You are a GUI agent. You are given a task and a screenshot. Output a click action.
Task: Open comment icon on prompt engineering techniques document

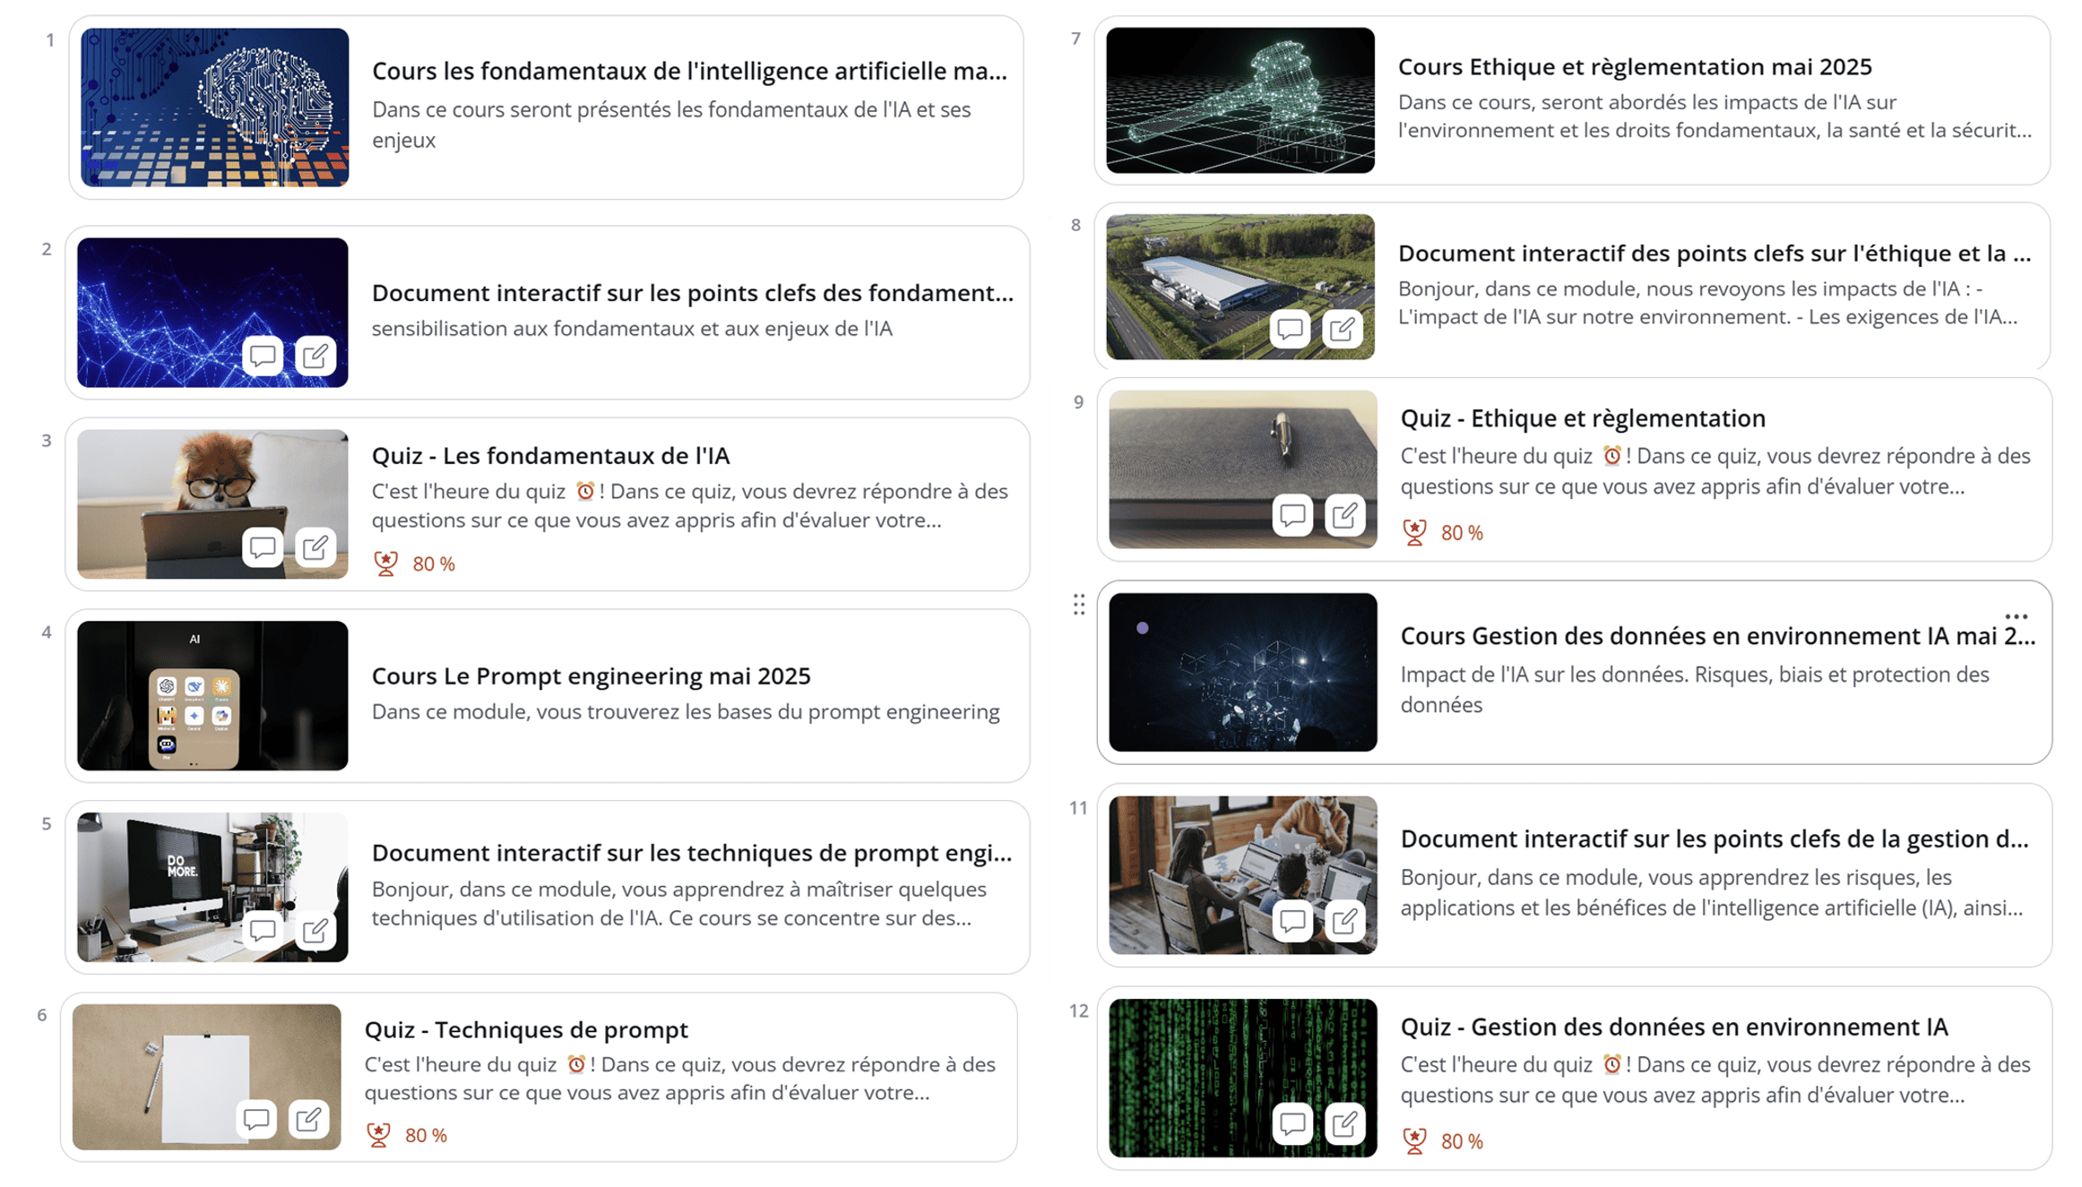click(x=263, y=931)
